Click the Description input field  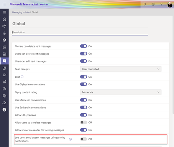(80, 32)
